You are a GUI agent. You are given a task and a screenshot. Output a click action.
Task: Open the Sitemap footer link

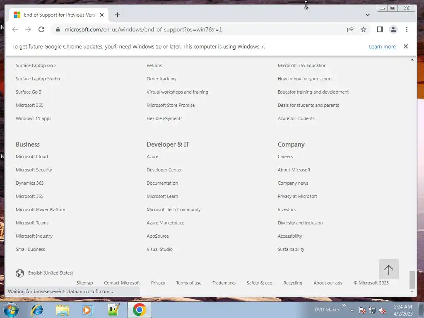click(84, 283)
